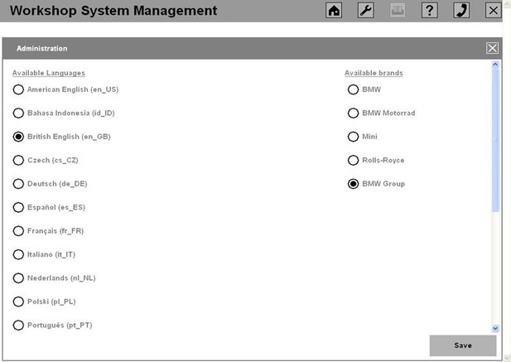The width and height of the screenshot is (511, 362).
Task: Select the BMW Motorrad brand
Action: [x=353, y=113]
